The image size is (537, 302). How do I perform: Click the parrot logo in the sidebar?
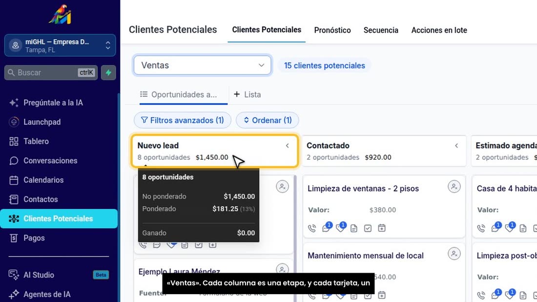[x=60, y=14]
